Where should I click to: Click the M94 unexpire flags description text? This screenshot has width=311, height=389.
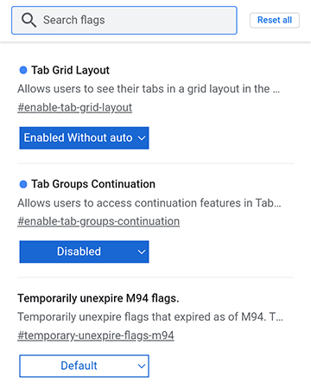pyautogui.click(x=150, y=317)
